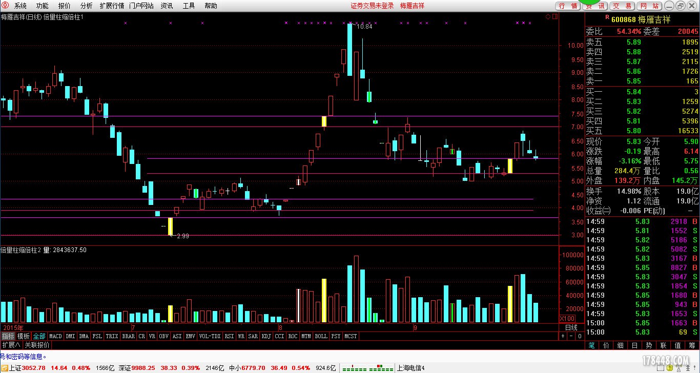Reset chart zoom with the 0 button

pos(580,336)
